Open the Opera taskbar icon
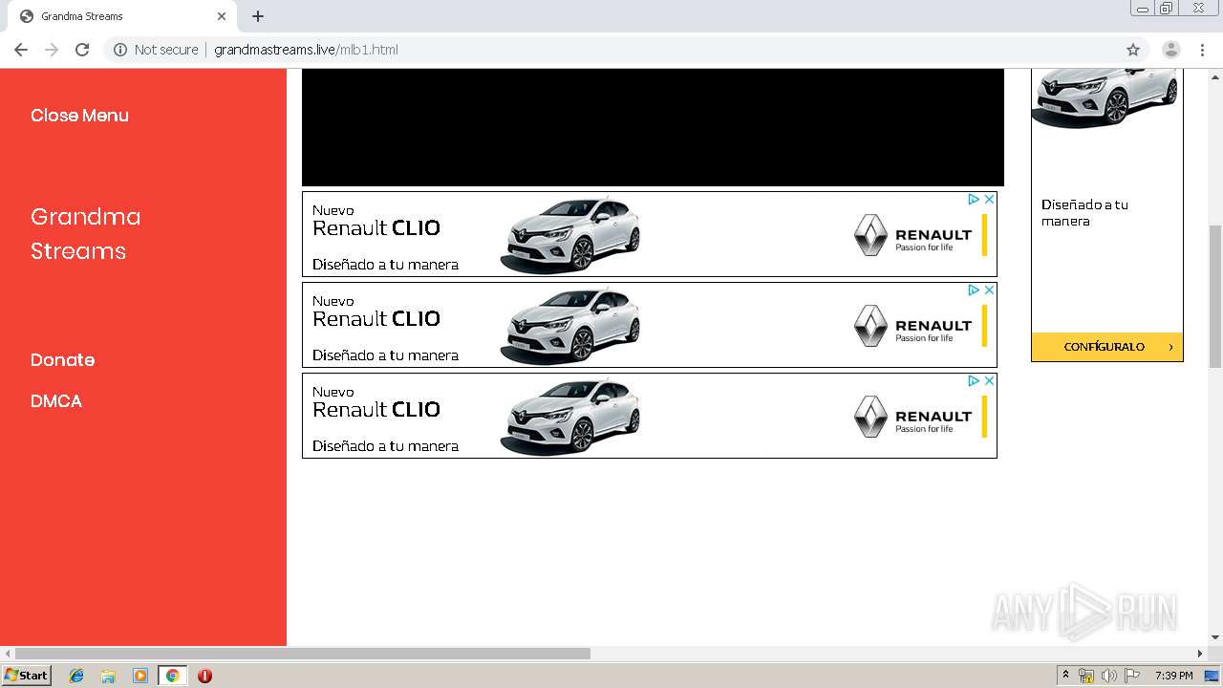The width and height of the screenshot is (1223, 688). coord(204,676)
